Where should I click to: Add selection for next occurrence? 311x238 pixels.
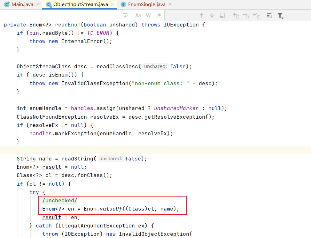pyautogui.click(x=236, y=15)
